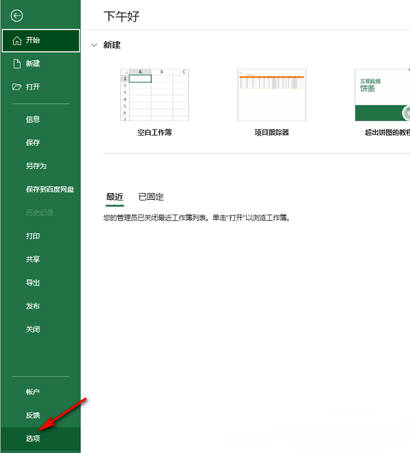This screenshot has width=410, height=453.
Task: Open the 共享 menu item
Action: point(33,259)
